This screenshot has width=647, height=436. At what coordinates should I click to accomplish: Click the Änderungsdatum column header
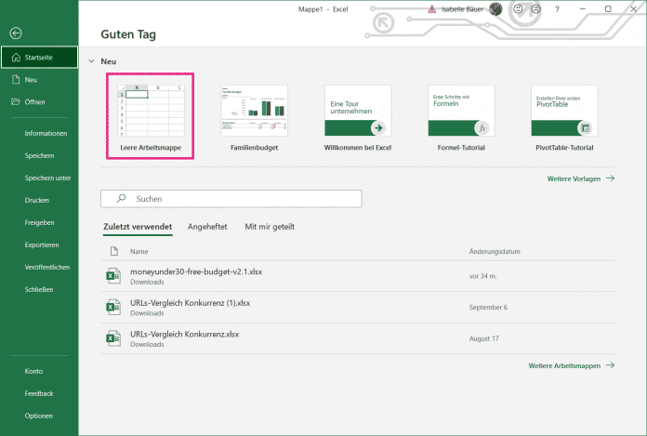(x=495, y=251)
